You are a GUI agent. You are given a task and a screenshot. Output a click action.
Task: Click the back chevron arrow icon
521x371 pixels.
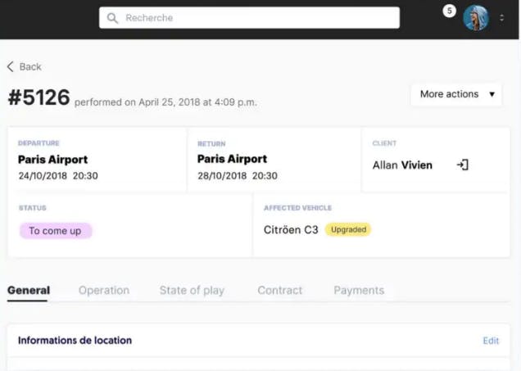click(x=11, y=67)
